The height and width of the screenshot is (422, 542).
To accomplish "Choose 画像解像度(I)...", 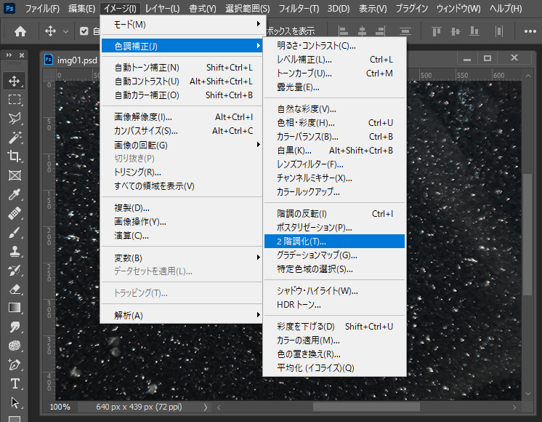I will click(182, 117).
